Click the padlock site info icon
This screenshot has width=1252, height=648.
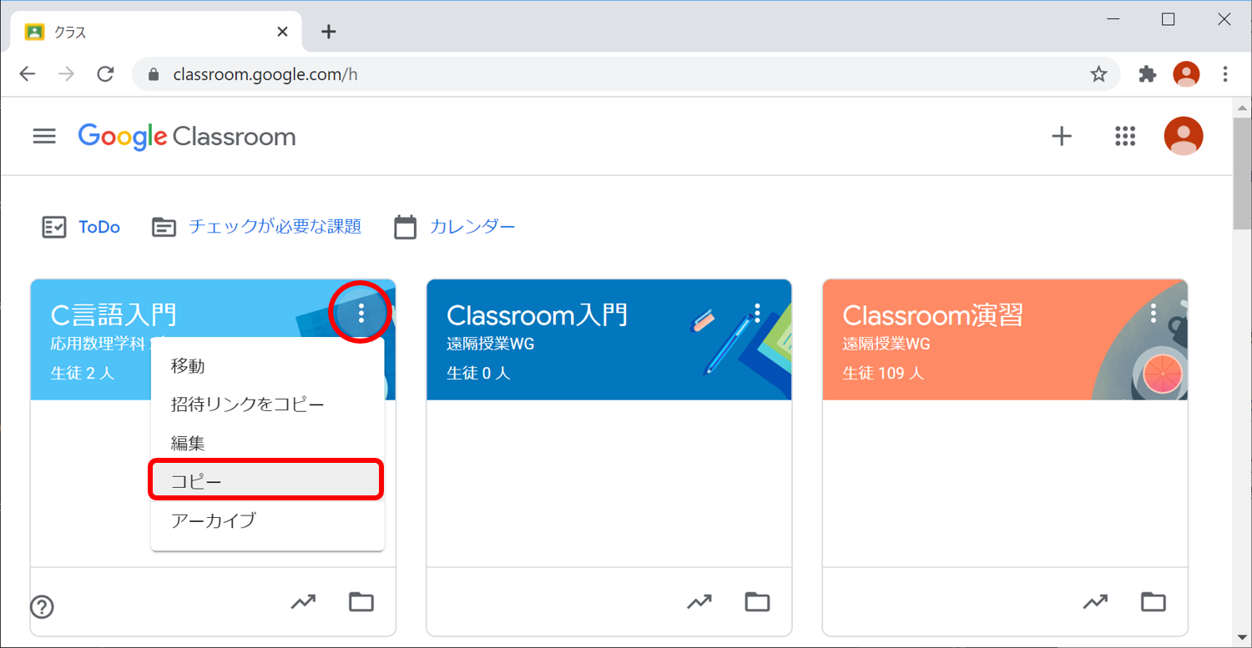(x=153, y=74)
